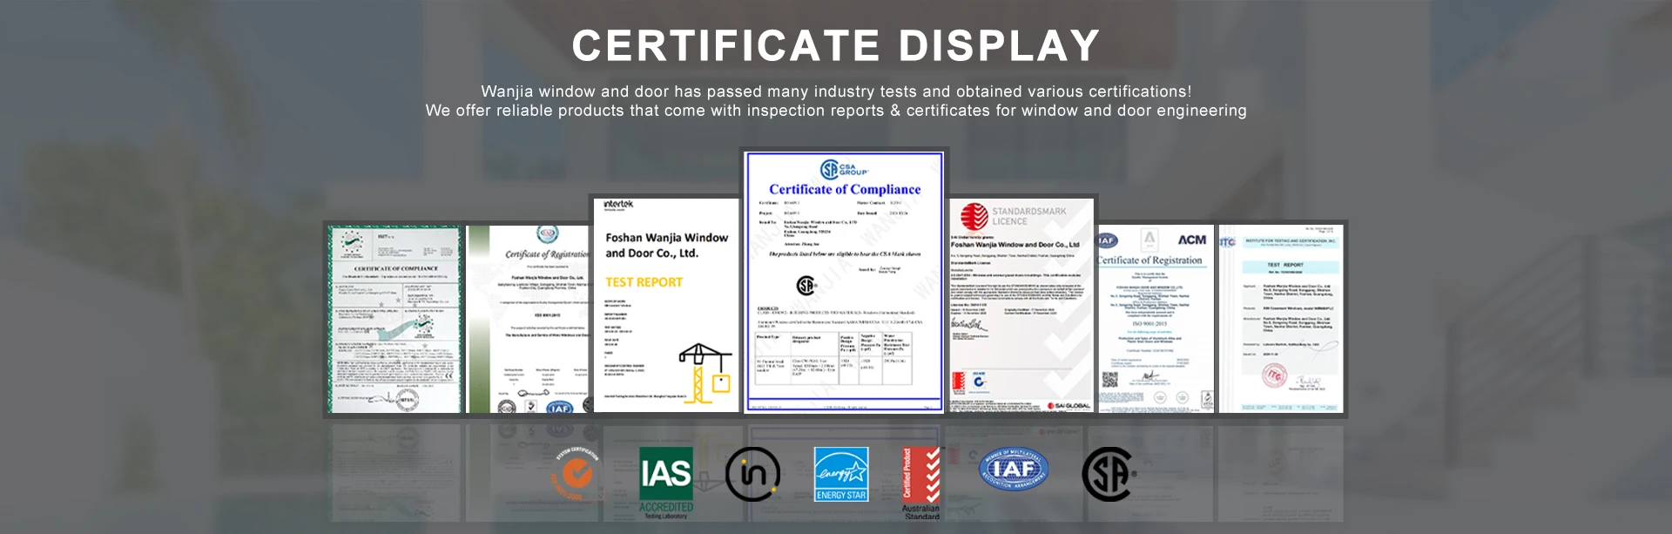The image size is (1672, 534).
Task: Open the ACM Certificate of Registration
Action: (1156, 319)
